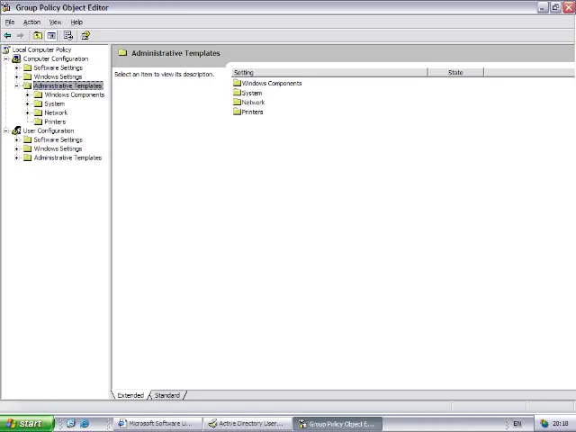This screenshot has height=432, width=576.
Task: Click the title bar Group Policy app icon
Action: tap(6, 7)
